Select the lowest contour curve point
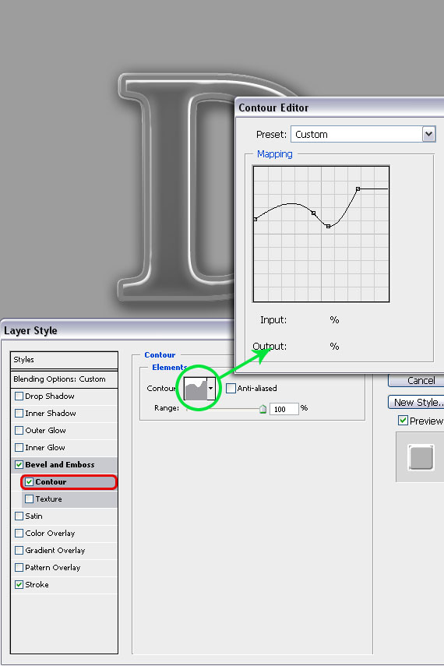The width and height of the screenshot is (444, 666). point(329,227)
